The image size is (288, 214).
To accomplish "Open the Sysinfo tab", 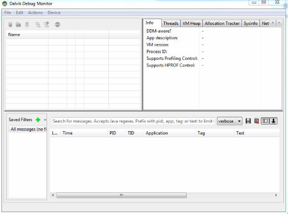I will [251, 23].
